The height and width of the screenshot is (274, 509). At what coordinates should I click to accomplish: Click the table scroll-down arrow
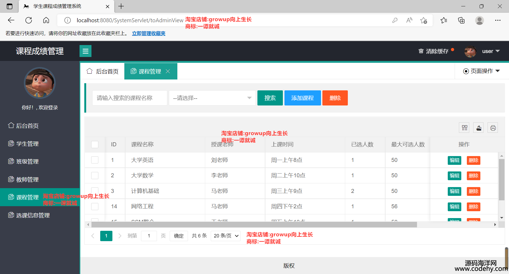pos(502,218)
